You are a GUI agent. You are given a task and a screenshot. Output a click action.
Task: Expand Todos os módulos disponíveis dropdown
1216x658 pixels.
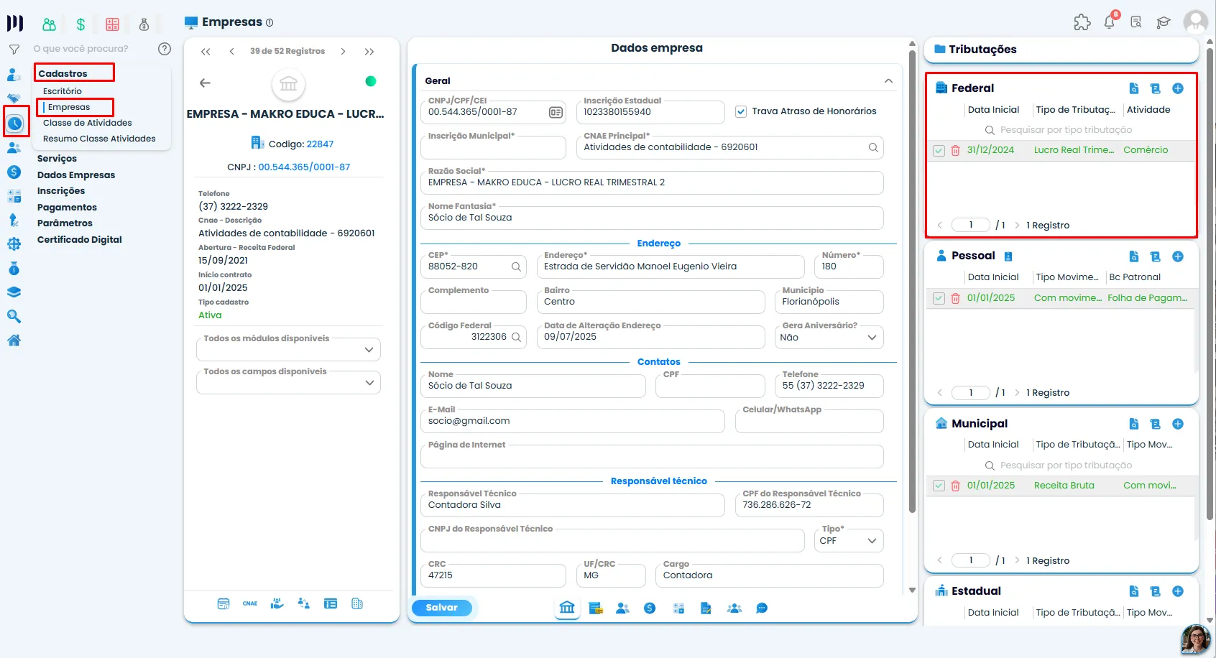288,350
